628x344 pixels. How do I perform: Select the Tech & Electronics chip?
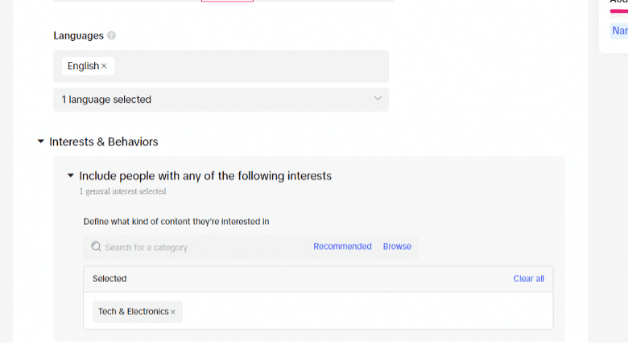click(x=134, y=312)
